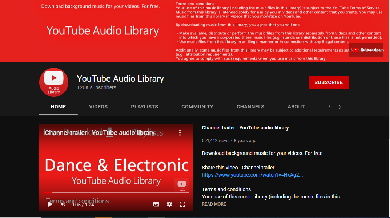Click the 'Terms and conditions' description heading
Viewport: 390px width, 218px height.
(x=226, y=189)
